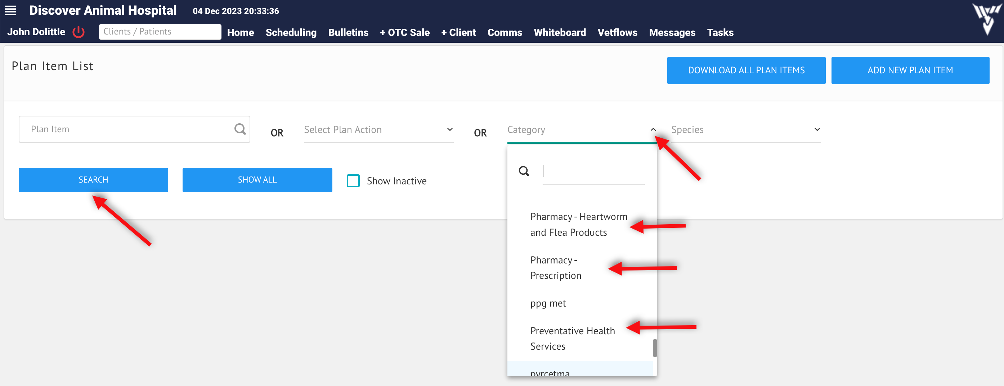Click the Discover Animal Hospital title
1004x386 pixels.
click(103, 10)
